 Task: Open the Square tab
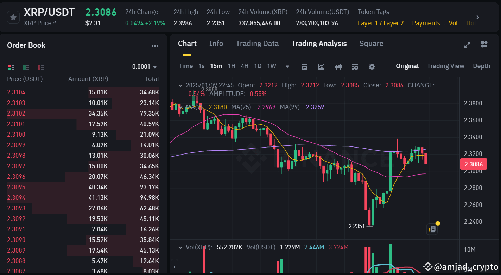(x=371, y=44)
